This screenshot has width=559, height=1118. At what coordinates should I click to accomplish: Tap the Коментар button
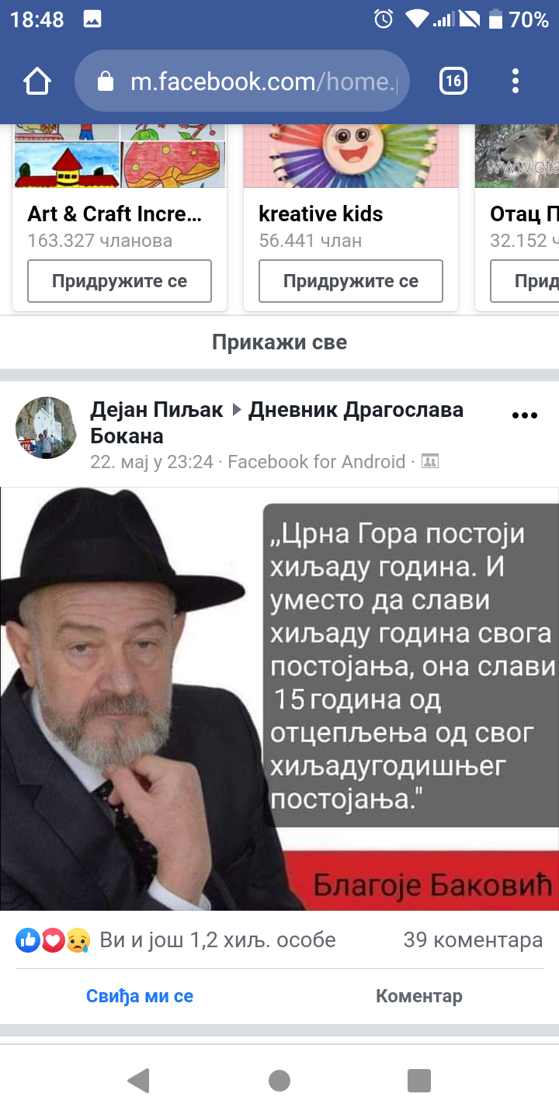pyautogui.click(x=419, y=996)
